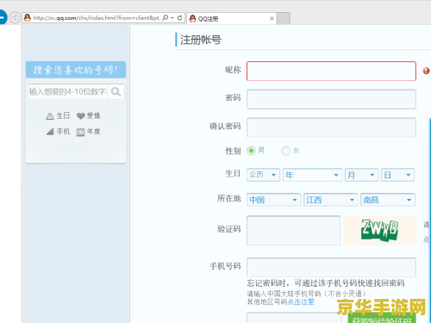Viewport: 431px width, 323px height.
Task: Open the address bar dropdown arrow
Action: (x=172, y=18)
